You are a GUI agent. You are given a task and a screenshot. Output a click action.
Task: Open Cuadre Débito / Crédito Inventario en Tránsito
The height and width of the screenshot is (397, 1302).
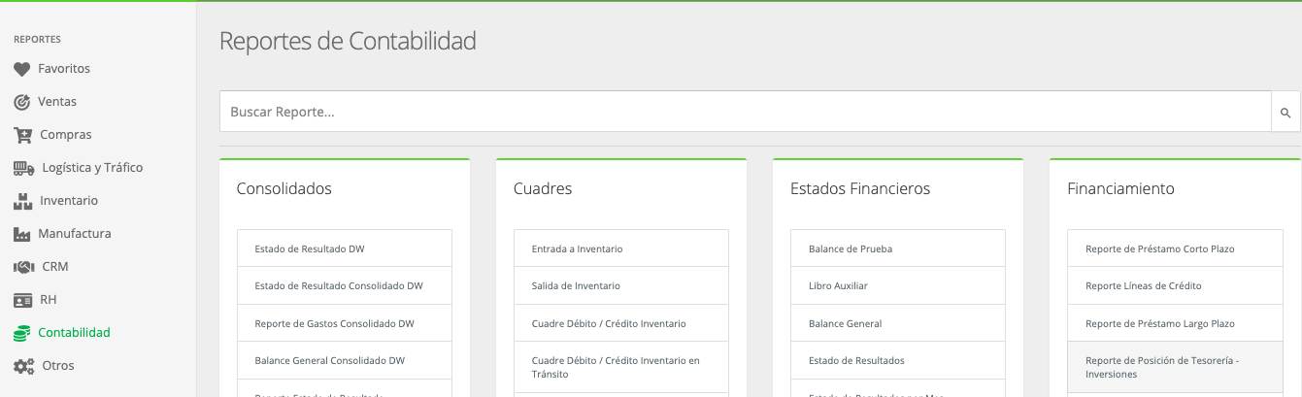click(x=621, y=367)
